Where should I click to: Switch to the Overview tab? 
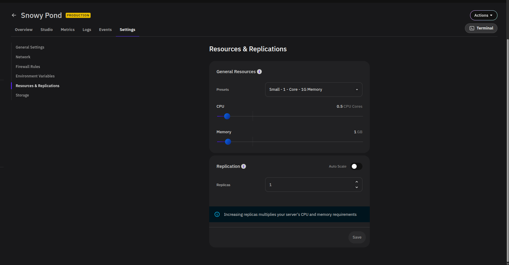[x=24, y=30]
